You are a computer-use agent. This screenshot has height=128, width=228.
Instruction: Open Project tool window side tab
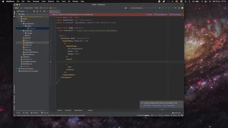(x=14, y=14)
